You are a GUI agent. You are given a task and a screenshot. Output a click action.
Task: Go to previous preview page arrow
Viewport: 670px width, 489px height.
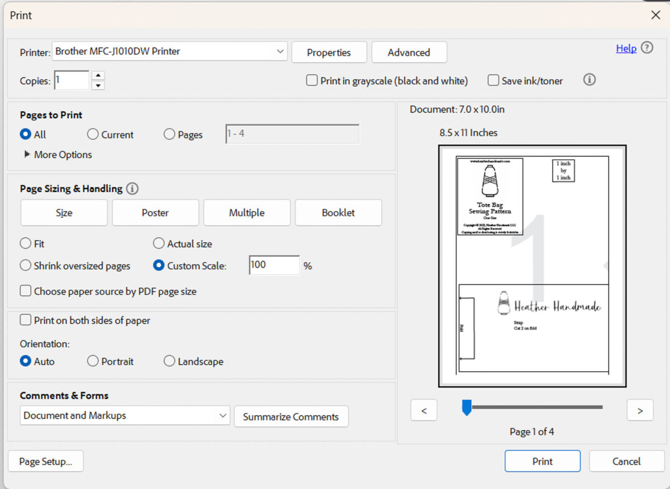coord(424,410)
